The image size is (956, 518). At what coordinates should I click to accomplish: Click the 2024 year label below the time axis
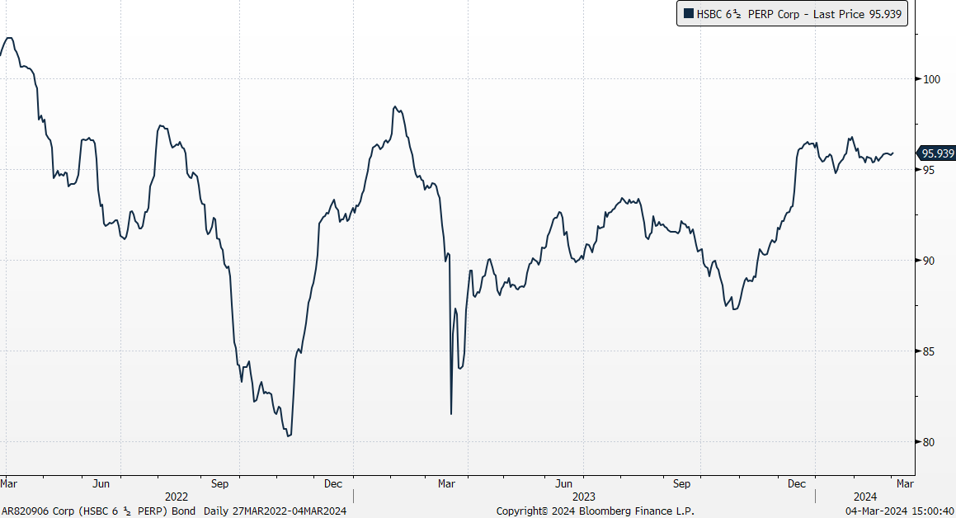coord(865,497)
